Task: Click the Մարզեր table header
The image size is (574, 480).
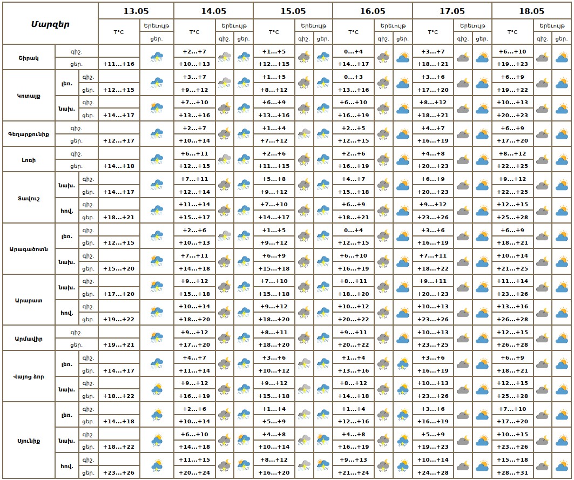Action: (50, 24)
